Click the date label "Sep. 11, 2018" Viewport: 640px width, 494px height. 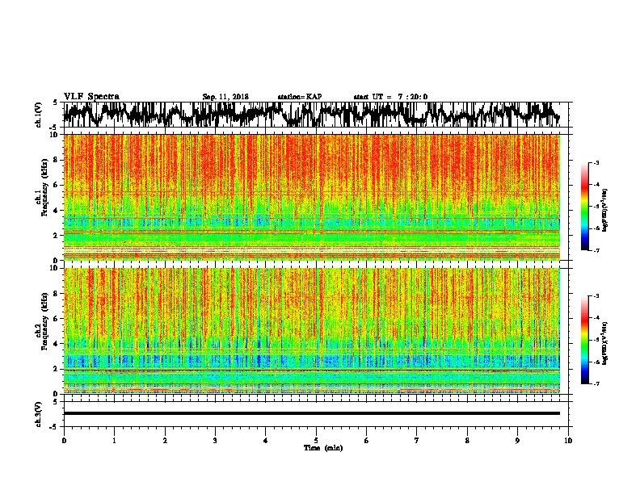pyautogui.click(x=225, y=97)
